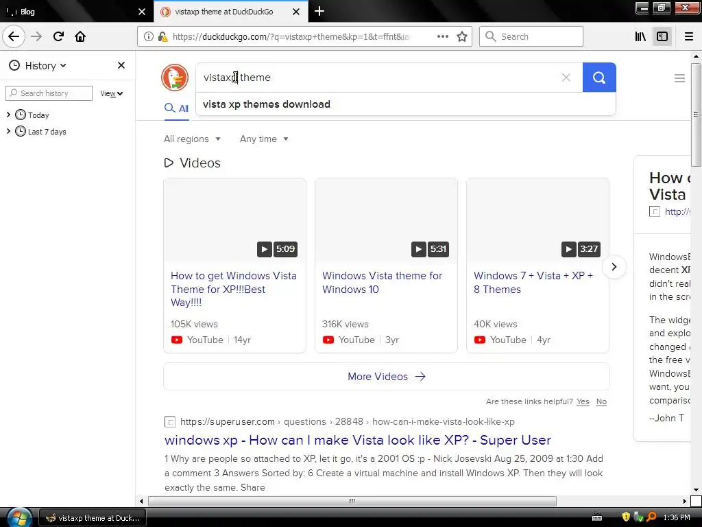Select the vistaxp theme at DuckDuckGo tab

pos(230,12)
